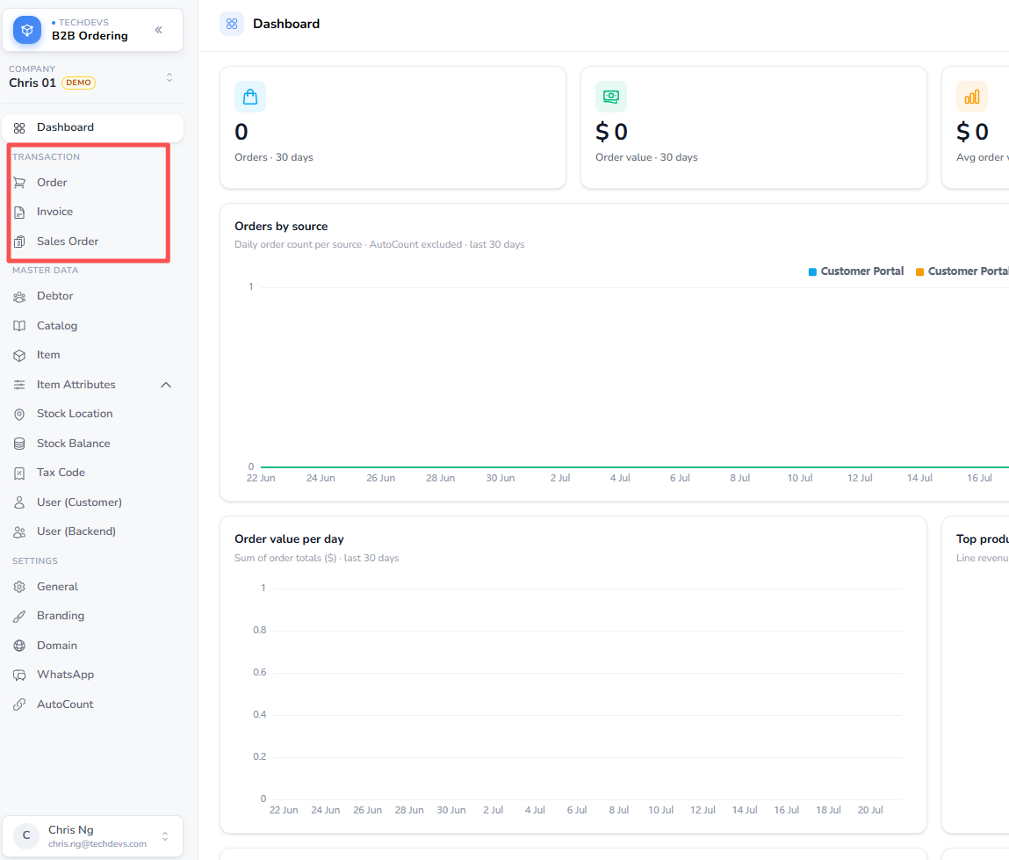
Task: Click the Domain globe icon
Action: point(19,646)
